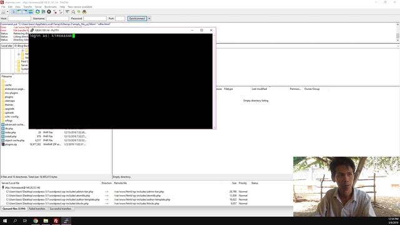400x225 pixels.
Task: Open the PuTTY window system menu icon
Action: [32, 30]
